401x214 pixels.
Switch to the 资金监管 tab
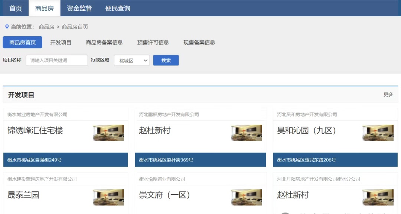(79, 8)
